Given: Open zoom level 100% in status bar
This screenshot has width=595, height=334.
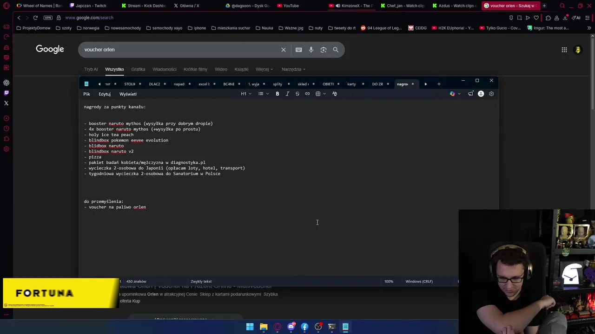Looking at the screenshot, I should (x=389, y=281).
